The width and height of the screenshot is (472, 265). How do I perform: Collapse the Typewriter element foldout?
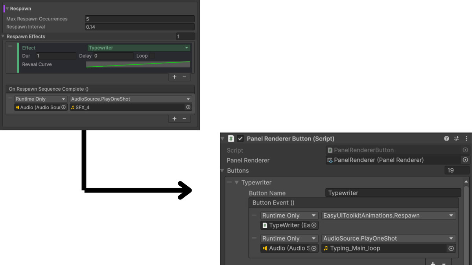click(237, 183)
